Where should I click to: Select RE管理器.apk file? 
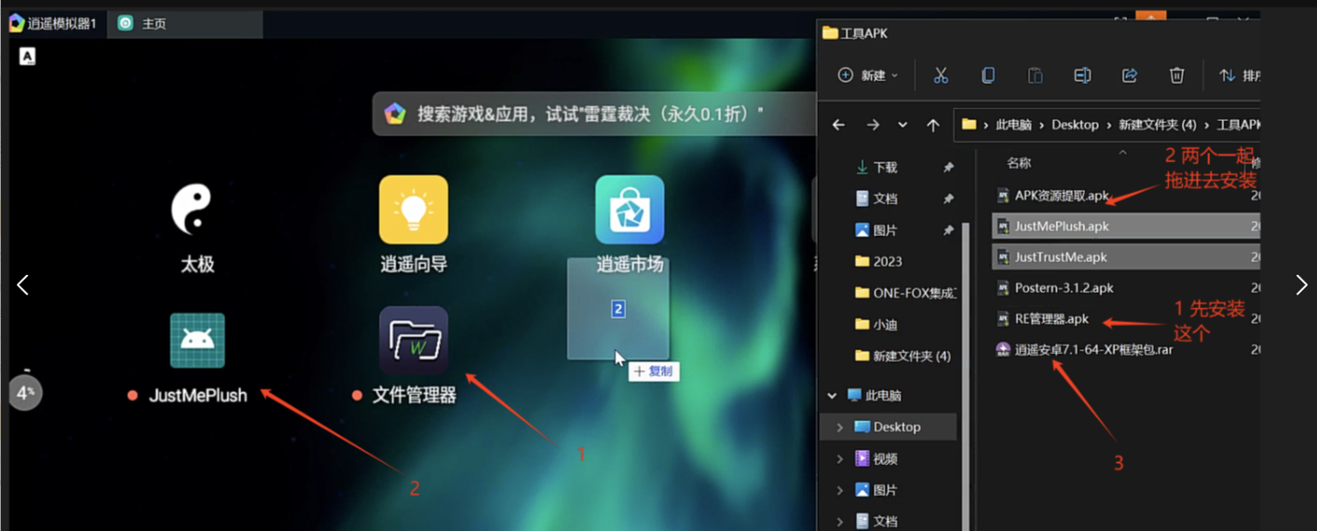[x=1127, y=319]
